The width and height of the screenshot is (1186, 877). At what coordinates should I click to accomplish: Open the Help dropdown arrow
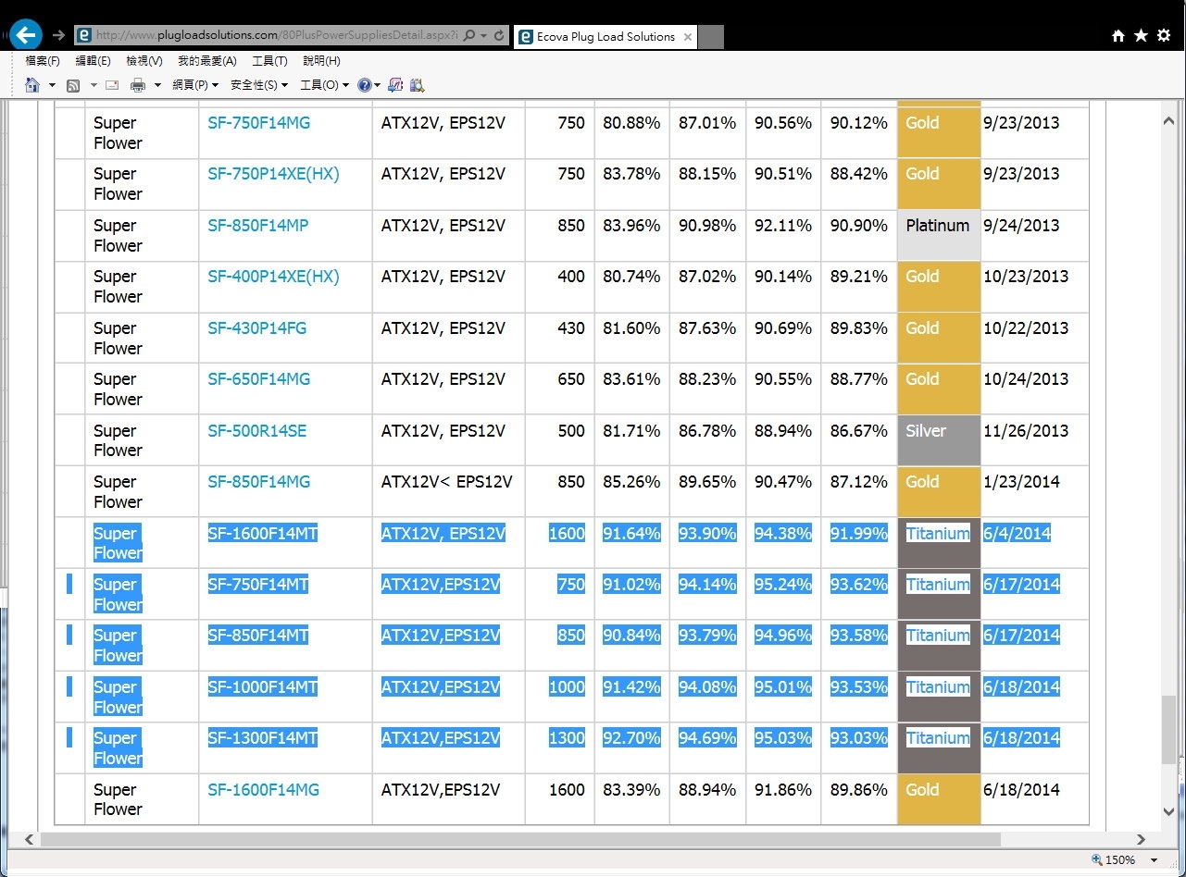click(378, 85)
